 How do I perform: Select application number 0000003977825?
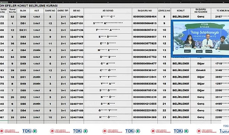click(145, 44)
